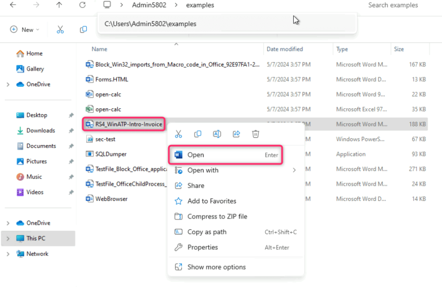
Task: Click the Search examples input field
Action: pos(392,5)
